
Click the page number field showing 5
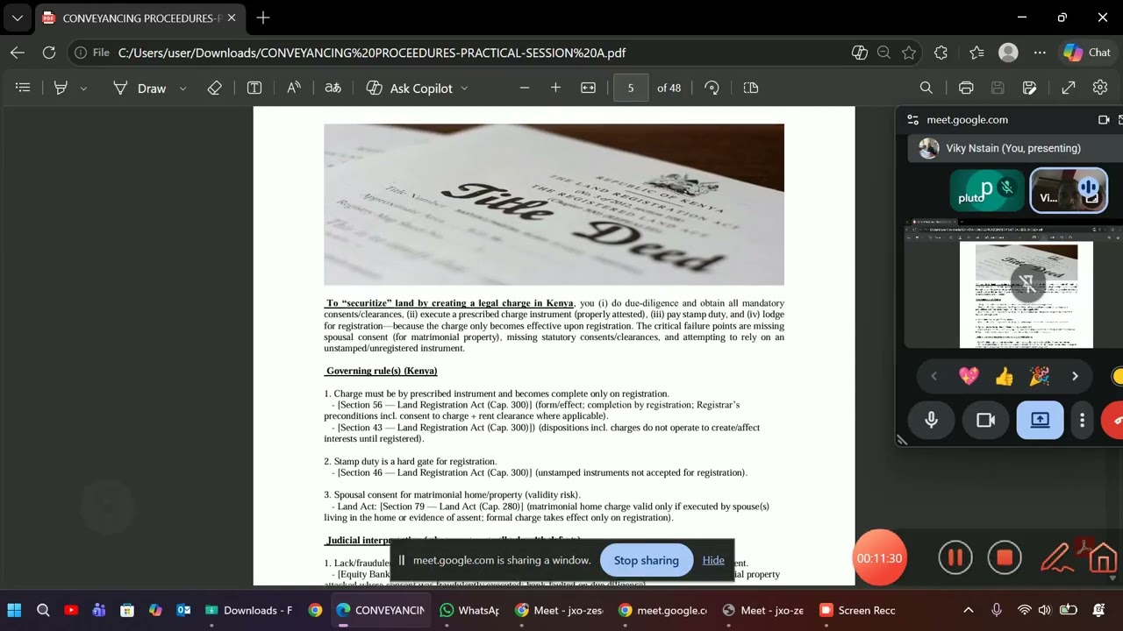pos(631,88)
